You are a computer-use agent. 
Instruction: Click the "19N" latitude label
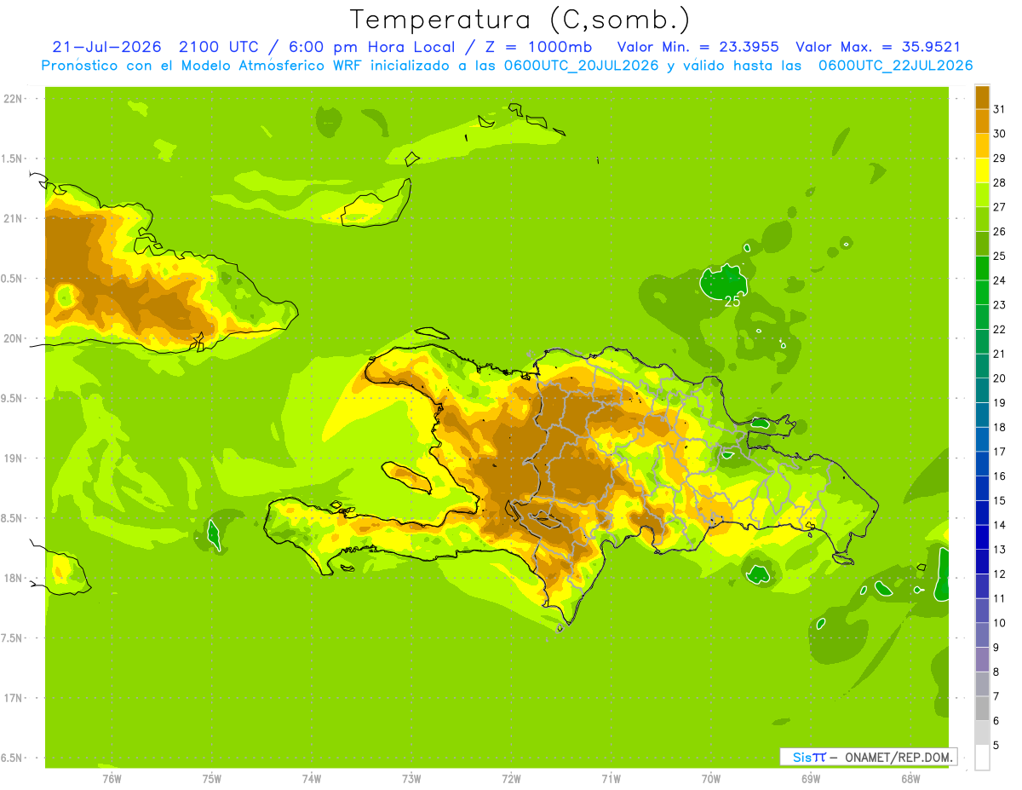coord(13,458)
